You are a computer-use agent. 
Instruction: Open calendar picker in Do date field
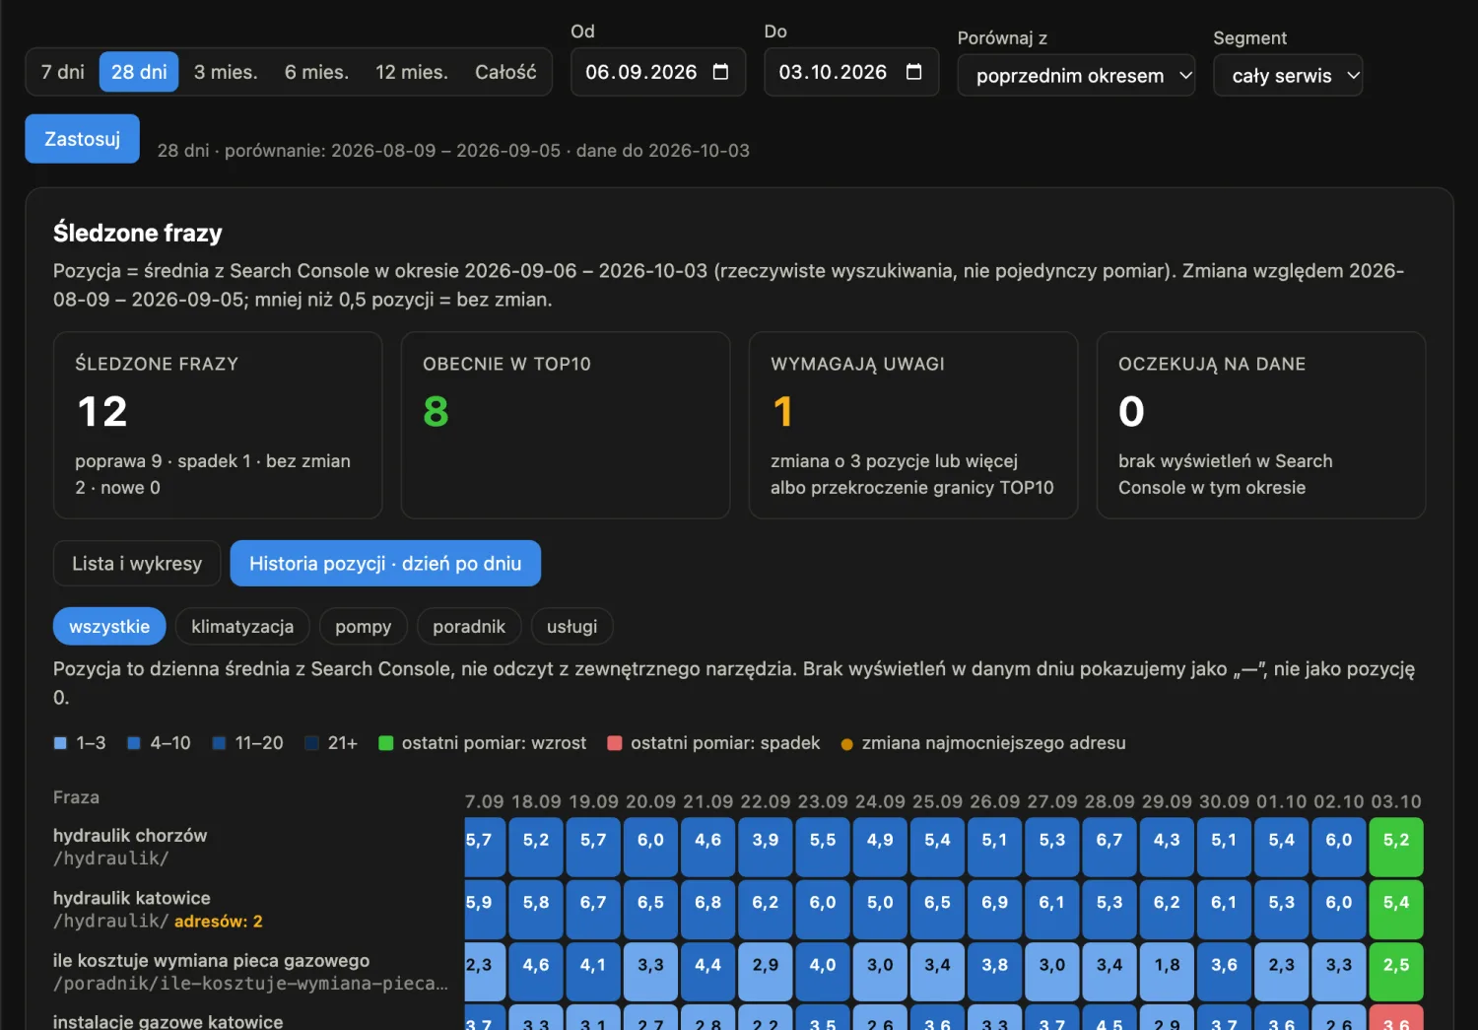(913, 72)
